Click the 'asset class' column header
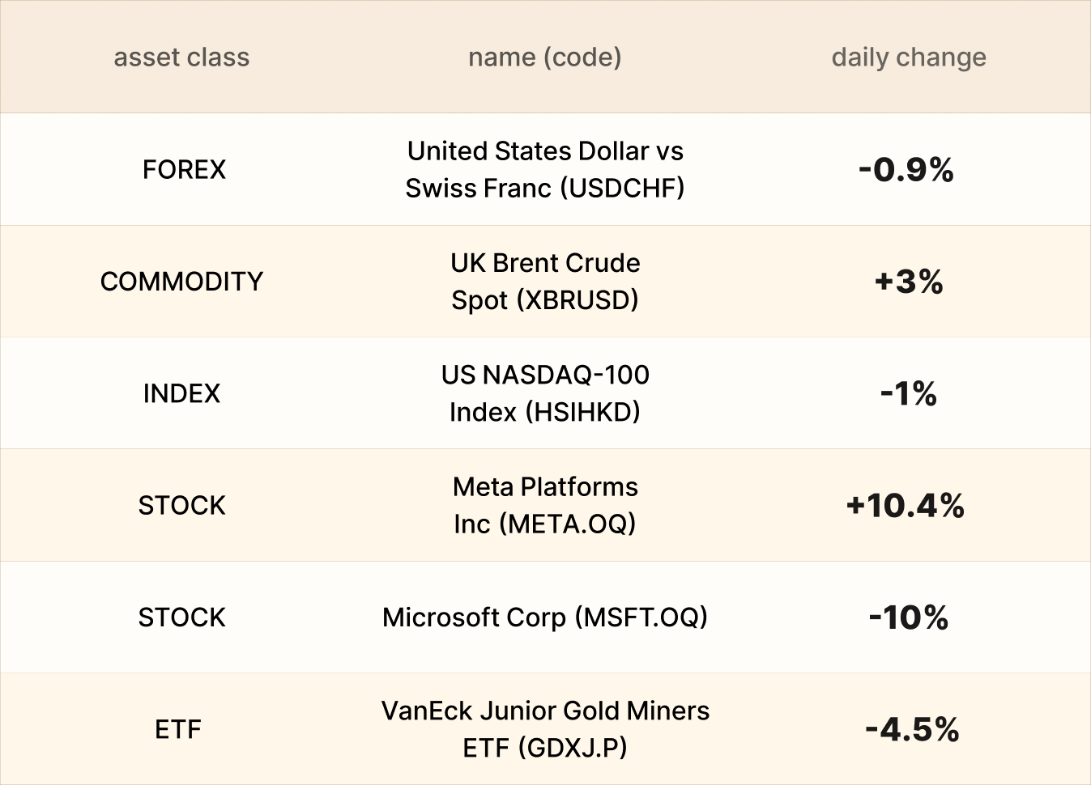1091x785 pixels. pyautogui.click(x=181, y=57)
